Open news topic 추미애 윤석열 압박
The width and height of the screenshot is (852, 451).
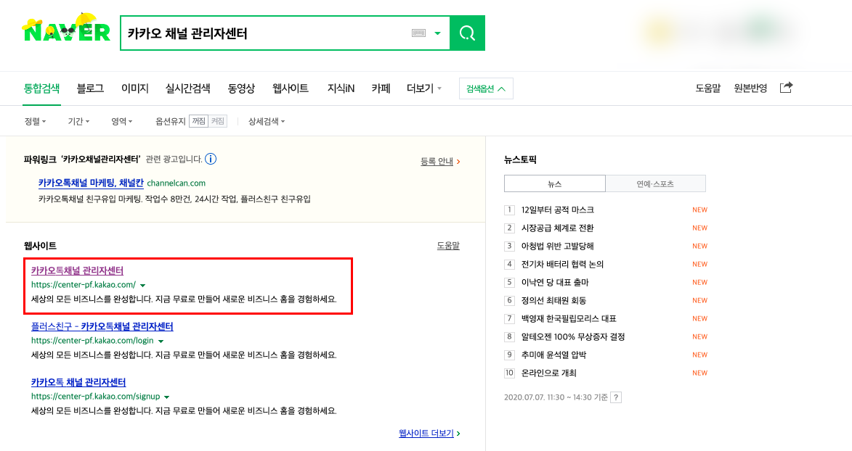point(553,355)
